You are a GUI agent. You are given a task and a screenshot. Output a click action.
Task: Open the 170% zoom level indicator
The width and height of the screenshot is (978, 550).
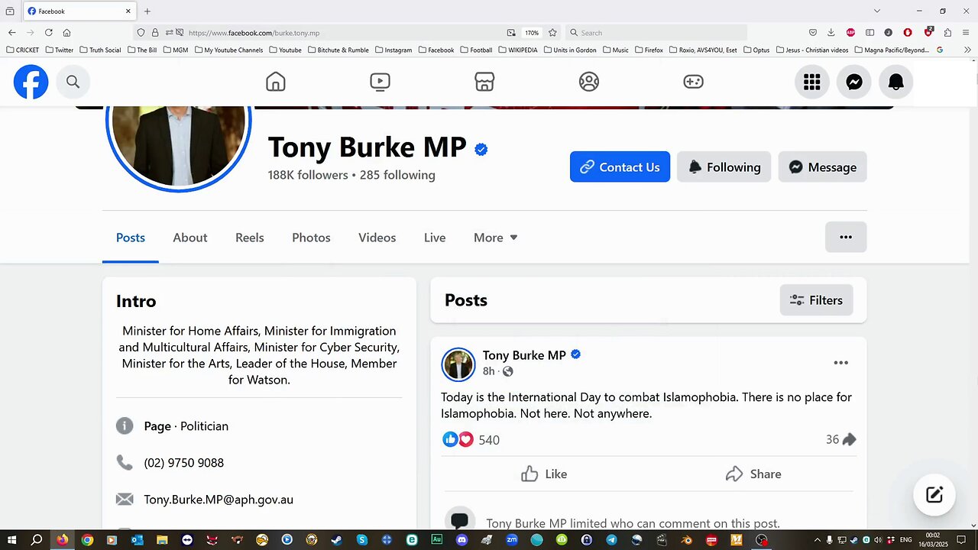[x=532, y=32]
